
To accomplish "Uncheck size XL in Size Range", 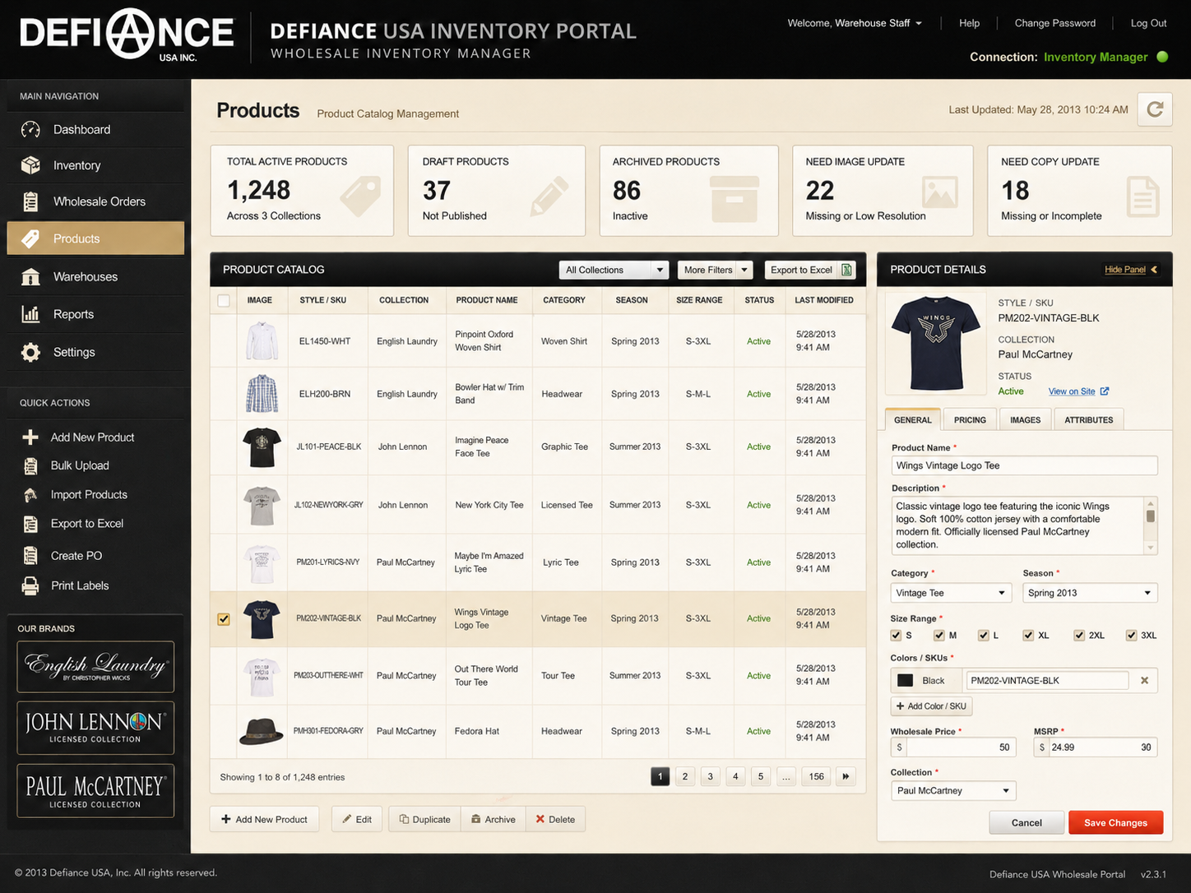I will 1028,635.
